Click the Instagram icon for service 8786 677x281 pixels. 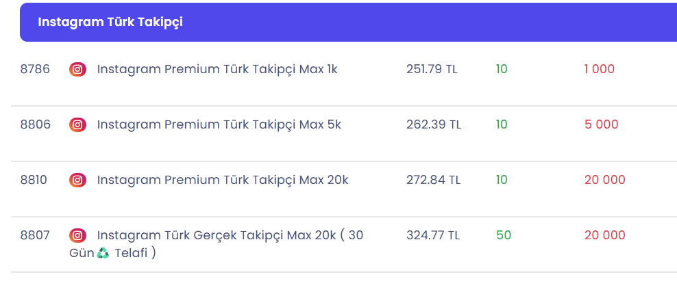click(77, 69)
